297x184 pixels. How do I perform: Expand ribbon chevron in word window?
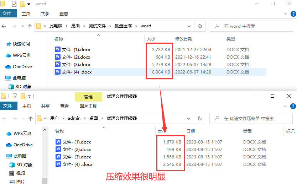pyautogui.click(x=286, y=14)
